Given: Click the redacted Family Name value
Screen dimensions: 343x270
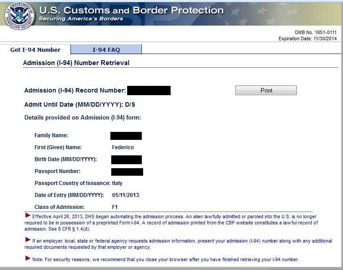Looking at the screenshot, I should coord(126,136).
